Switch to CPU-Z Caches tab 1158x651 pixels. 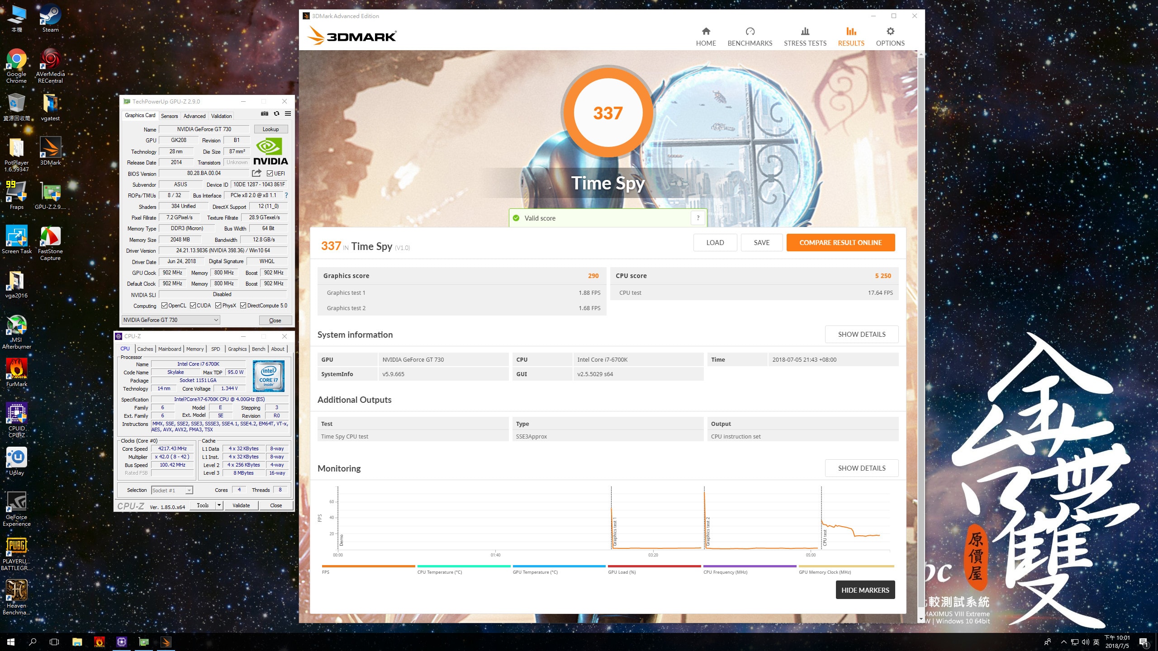(145, 349)
